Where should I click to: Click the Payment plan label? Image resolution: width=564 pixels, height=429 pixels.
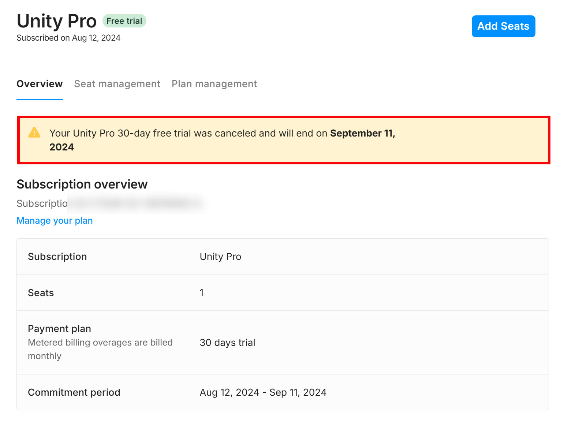coord(59,329)
